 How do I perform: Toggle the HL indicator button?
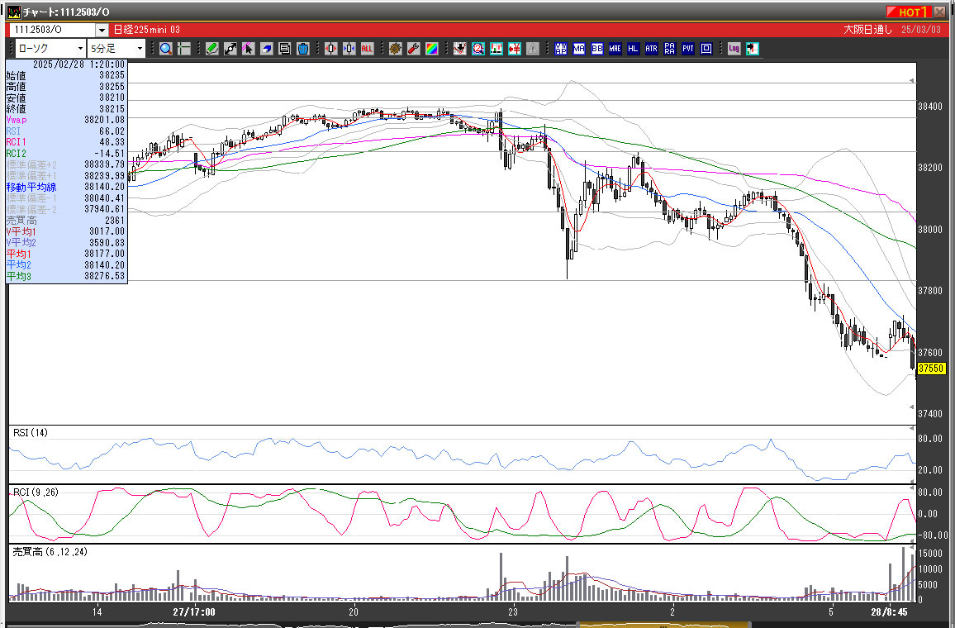(634, 49)
